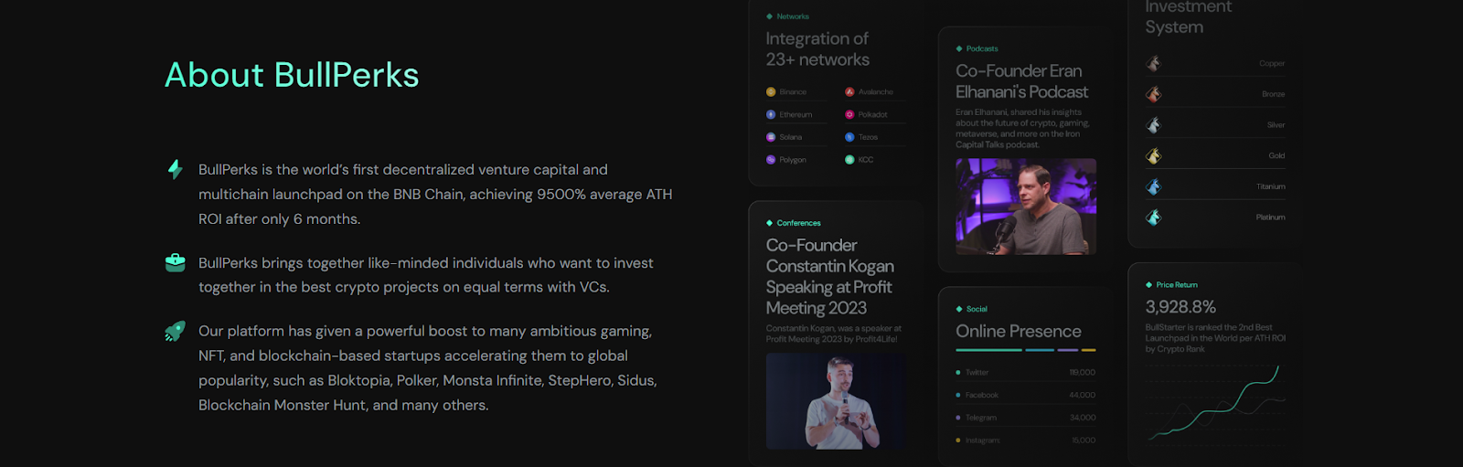The image size is (1463, 467).
Task: Click the Avalanche network icon
Action: click(x=849, y=92)
